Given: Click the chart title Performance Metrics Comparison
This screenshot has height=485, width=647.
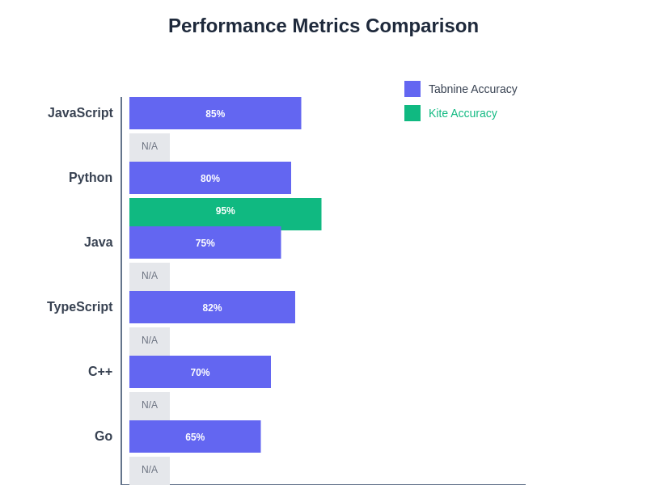Looking at the screenshot, I should tap(323, 26).
